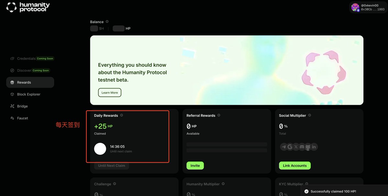Click the Invite button
The image size is (388, 196).
pyautogui.click(x=195, y=166)
